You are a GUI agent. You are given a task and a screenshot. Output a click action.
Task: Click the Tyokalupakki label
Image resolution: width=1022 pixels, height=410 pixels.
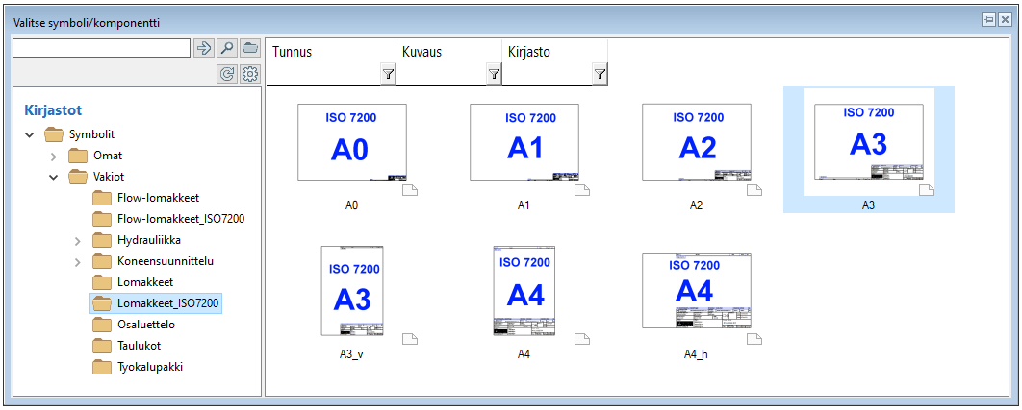pyautogui.click(x=150, y=367)
